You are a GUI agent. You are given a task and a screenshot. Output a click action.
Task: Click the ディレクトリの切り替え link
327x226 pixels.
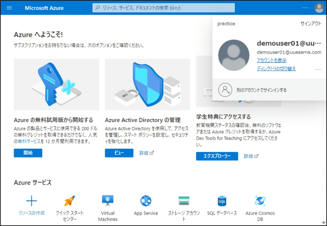(276, 69)
